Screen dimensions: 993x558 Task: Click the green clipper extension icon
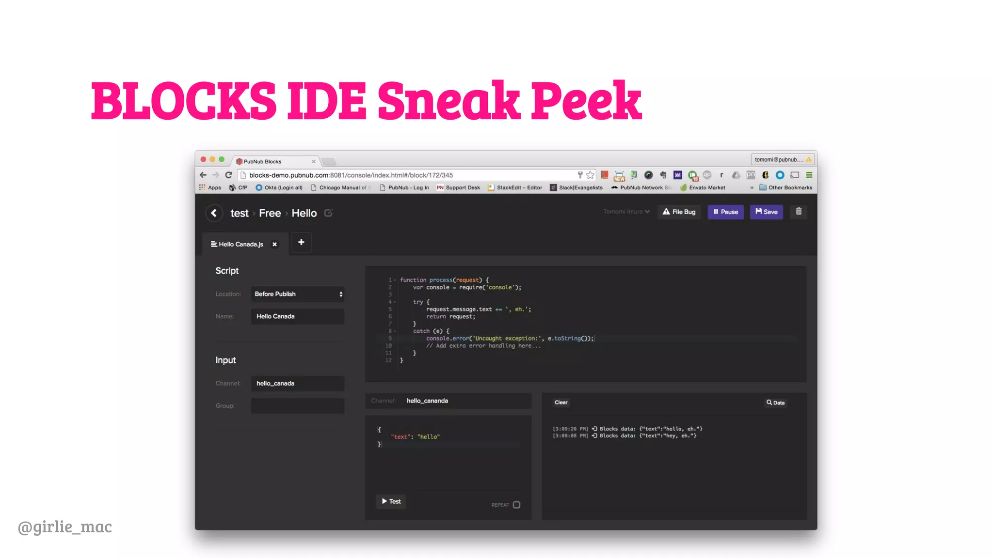pyautogui.click(x=634, y=175)
